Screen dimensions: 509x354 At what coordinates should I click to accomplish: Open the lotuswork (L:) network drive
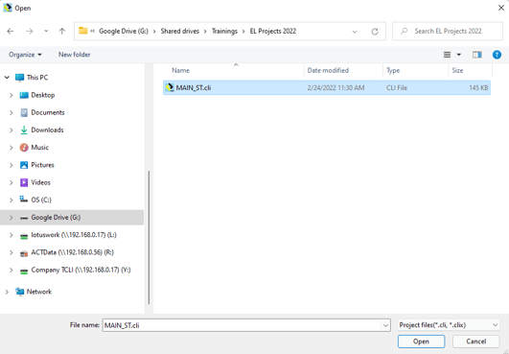(x=74, y=235)
